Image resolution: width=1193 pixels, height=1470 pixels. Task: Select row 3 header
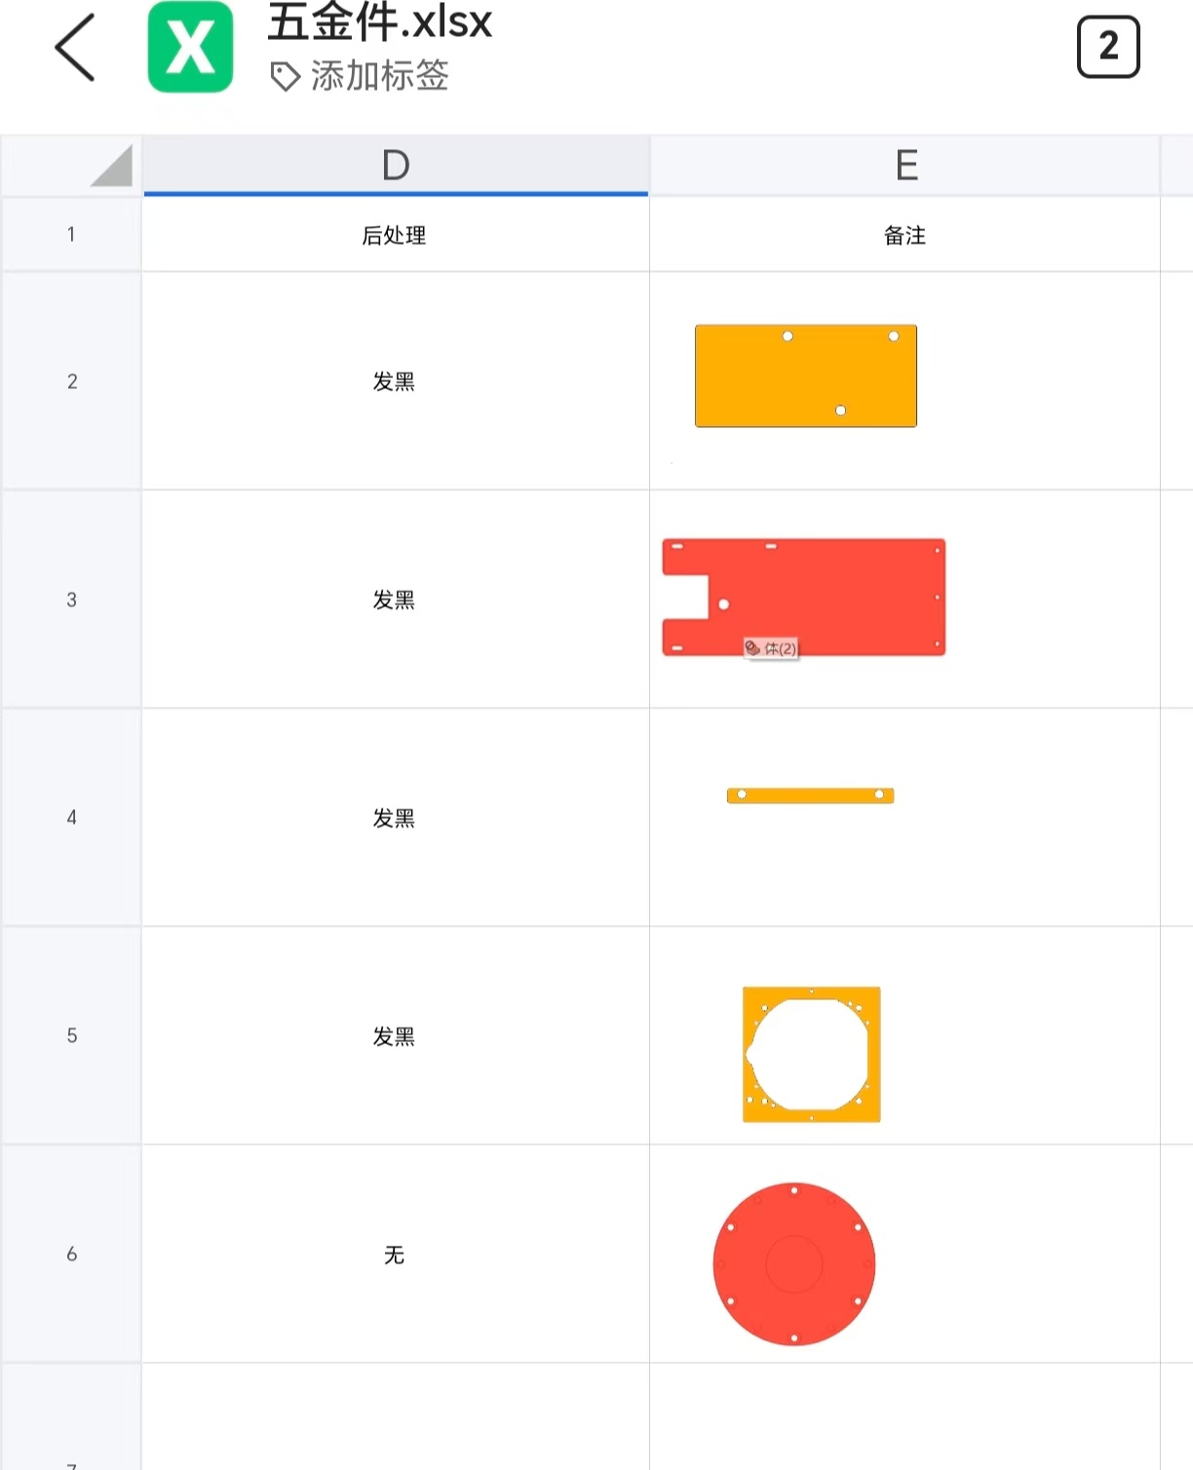[x=71, y=600]
